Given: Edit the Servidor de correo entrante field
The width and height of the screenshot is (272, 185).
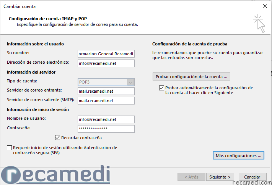Looking at the screenshot, I should [x=106, y=91].
